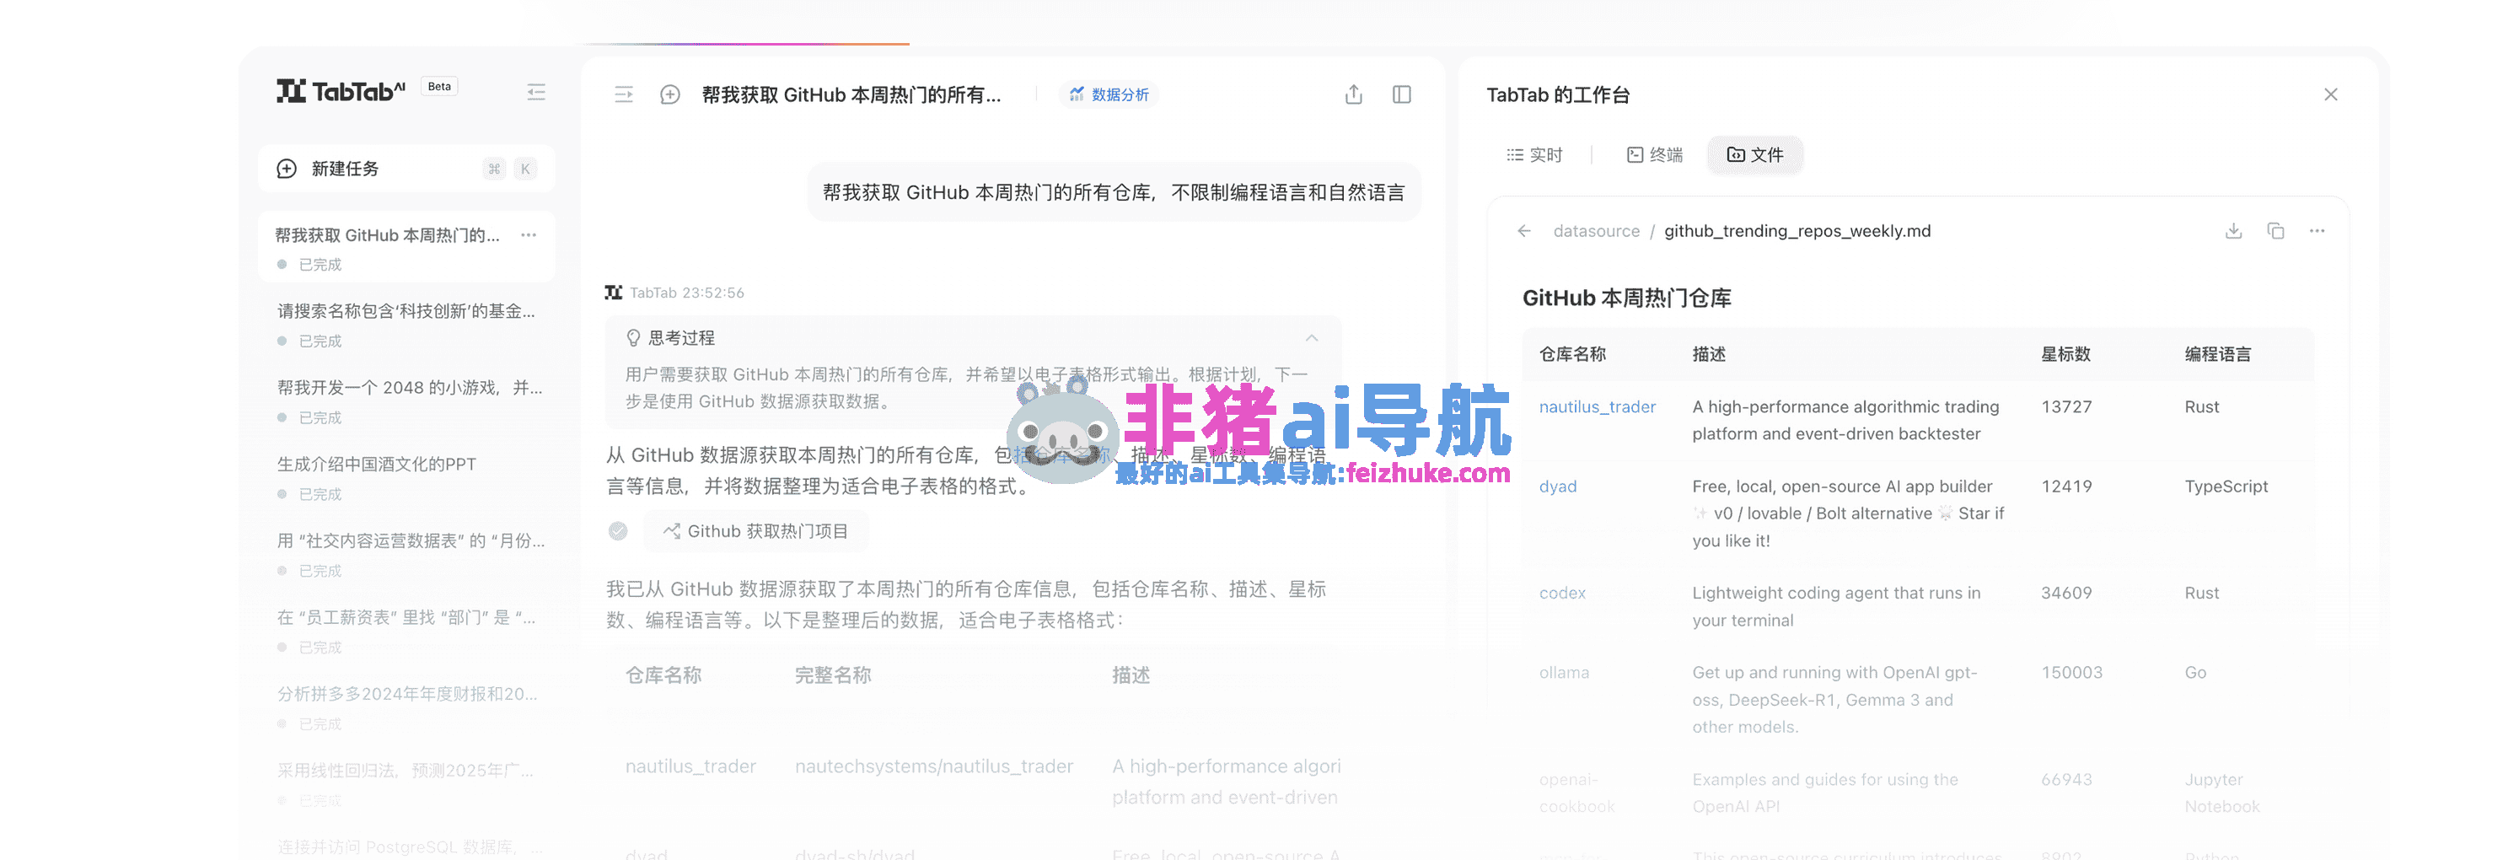Image resolution: width=2519 pixels, height=860 pixels.
Task: Switch to the 终端 tab
Action: (1655, 154)
